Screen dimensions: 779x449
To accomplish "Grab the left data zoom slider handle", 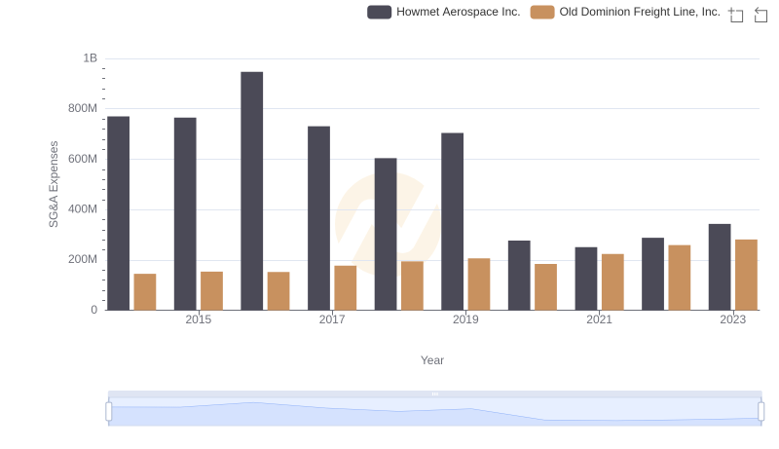I will pos(109,412).
